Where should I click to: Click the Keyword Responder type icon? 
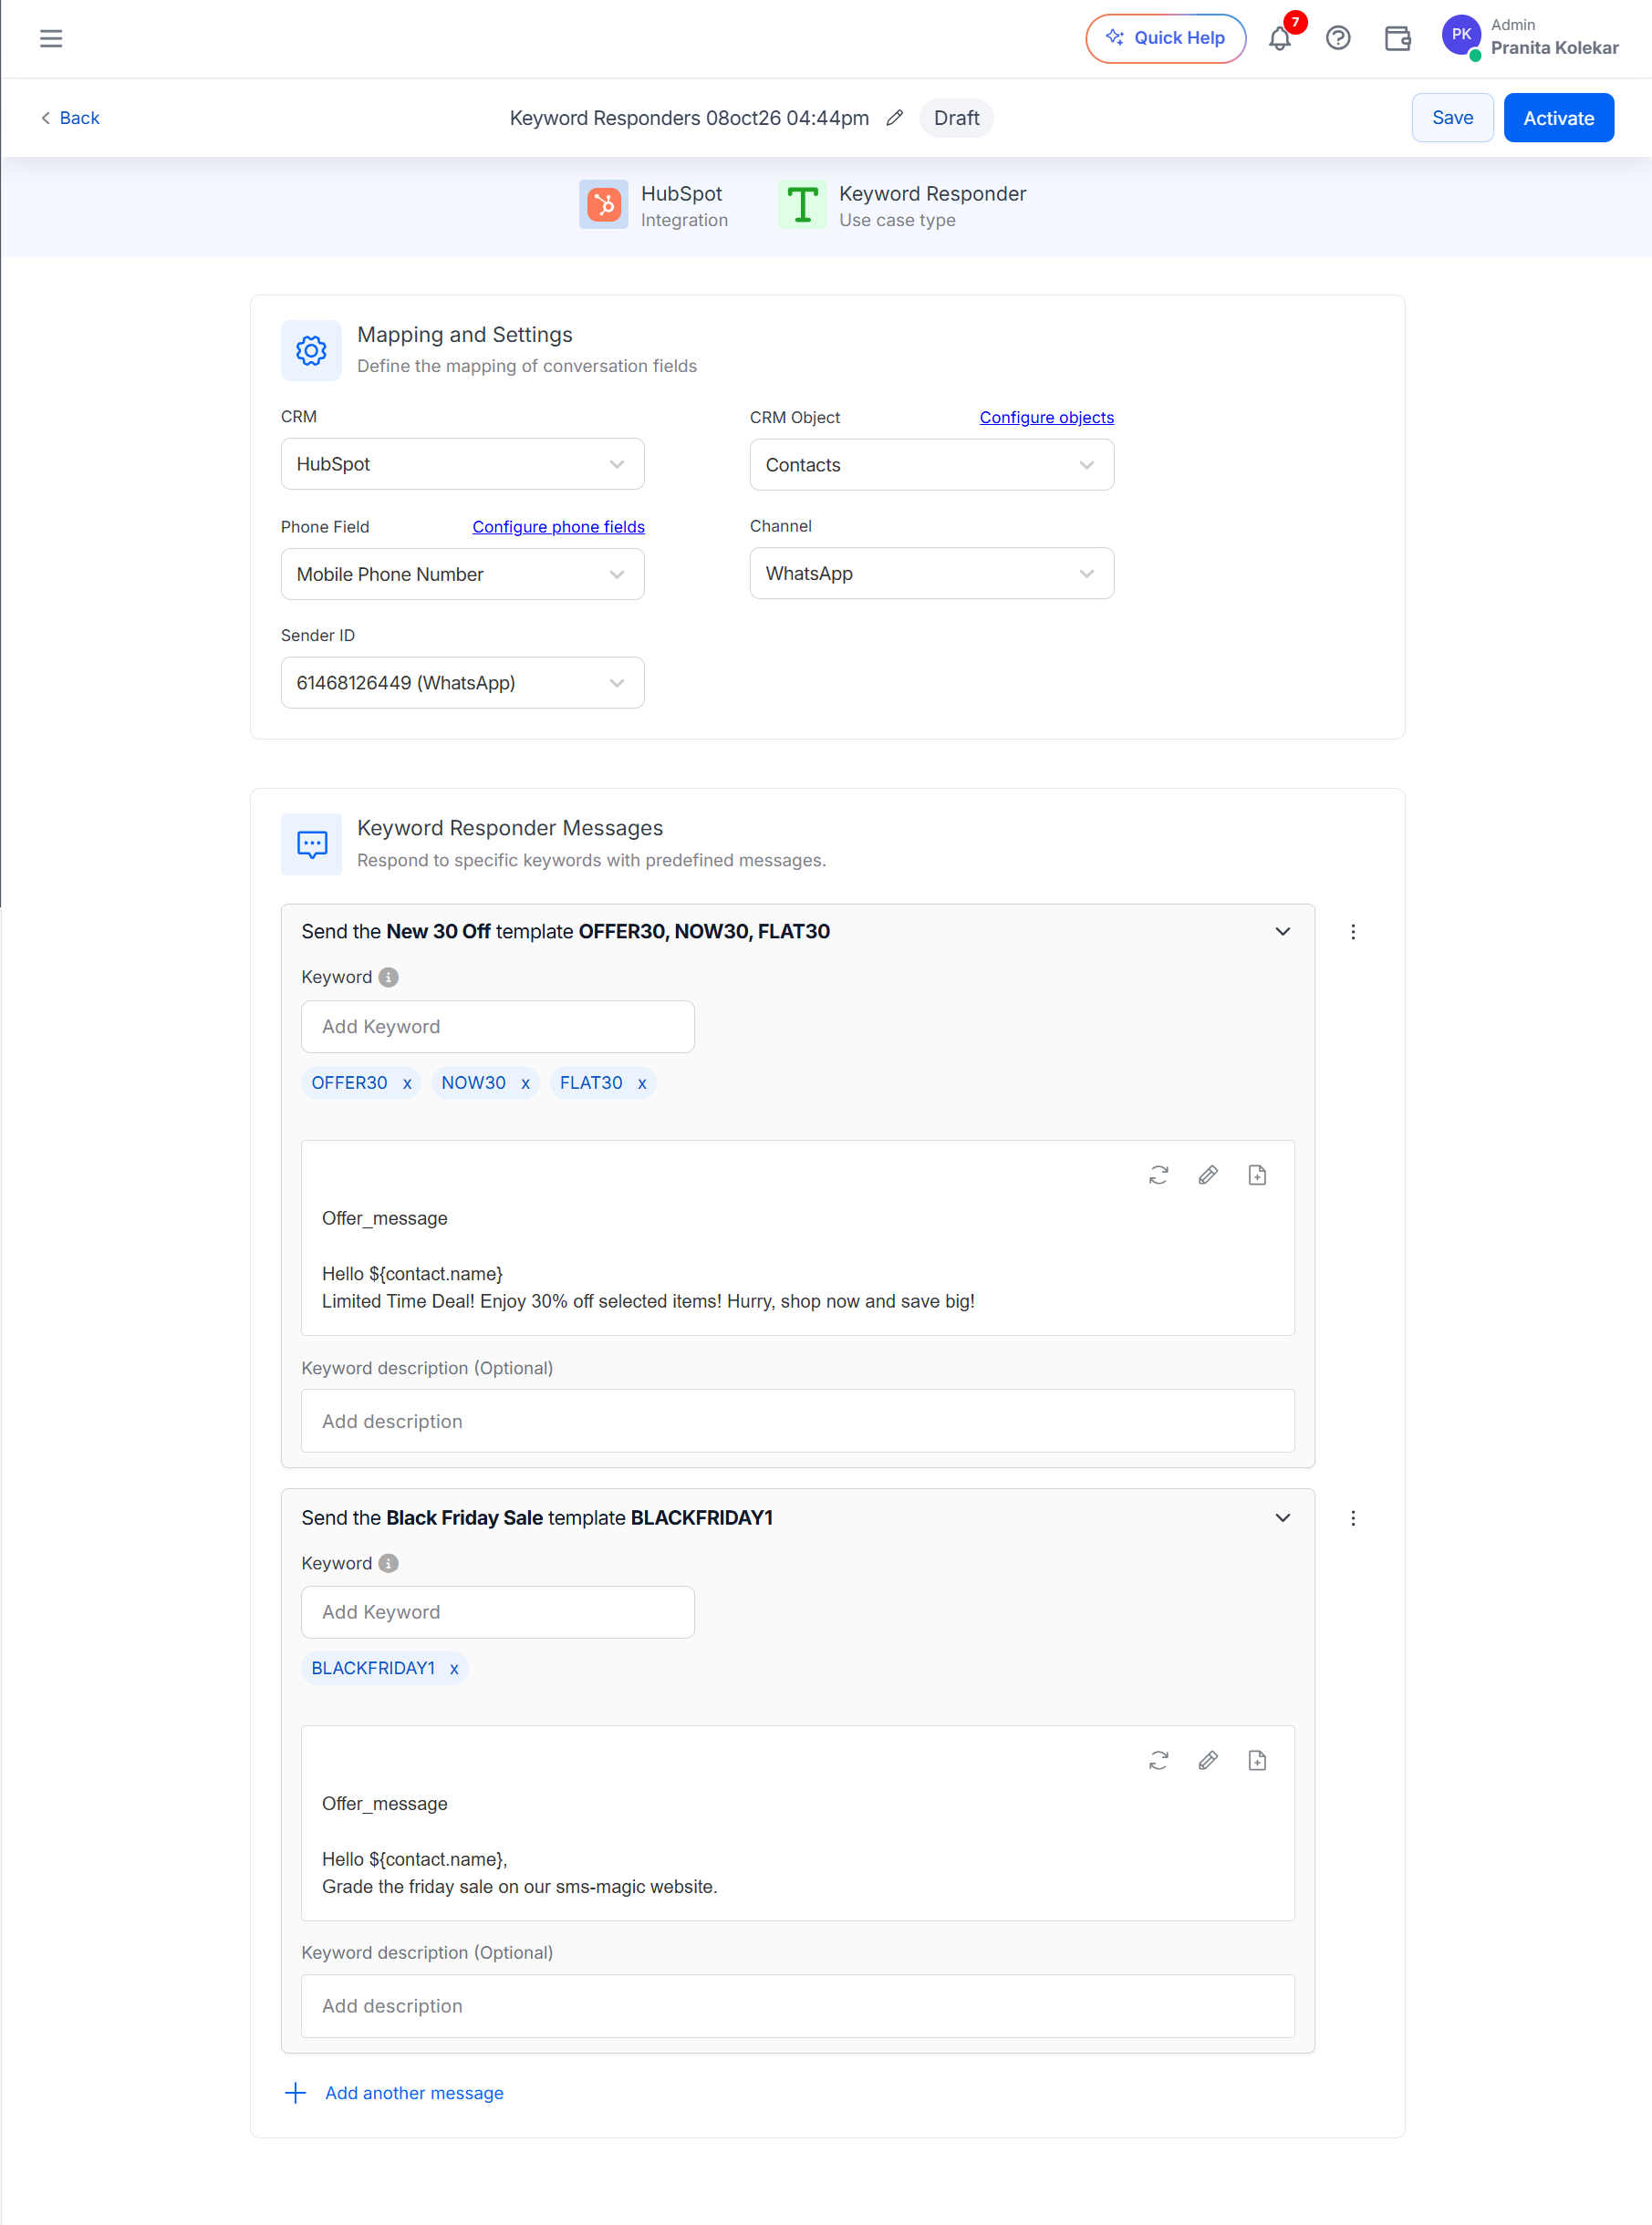click(x=802, y=205)
